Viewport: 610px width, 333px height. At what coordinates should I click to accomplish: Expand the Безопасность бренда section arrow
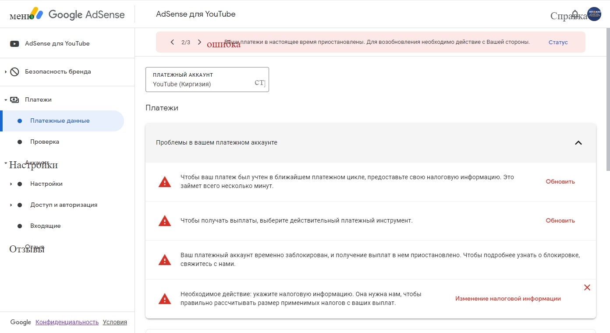point(6,72)
